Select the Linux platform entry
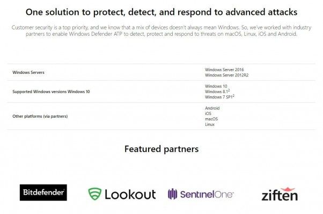Screen dimensions: 323x214 tap(210, 124)
